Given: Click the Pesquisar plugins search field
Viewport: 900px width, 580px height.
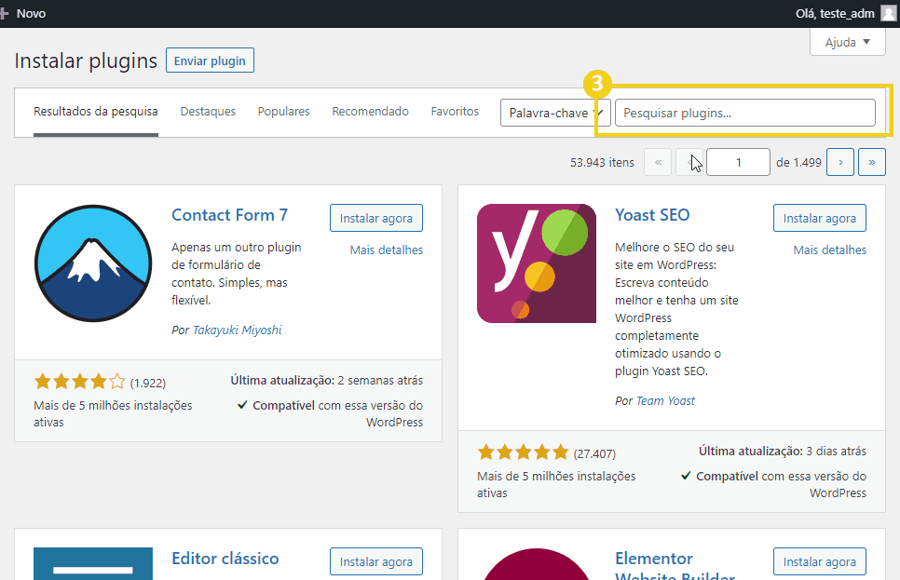Looking at the screenshot, I should tap(745, 113).
